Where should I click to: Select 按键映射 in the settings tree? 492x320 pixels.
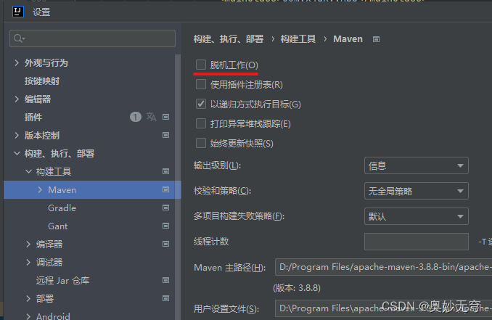[42, 81]
